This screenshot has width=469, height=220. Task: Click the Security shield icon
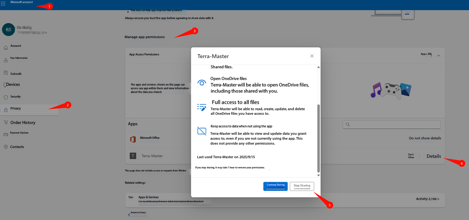click(6, 97)
